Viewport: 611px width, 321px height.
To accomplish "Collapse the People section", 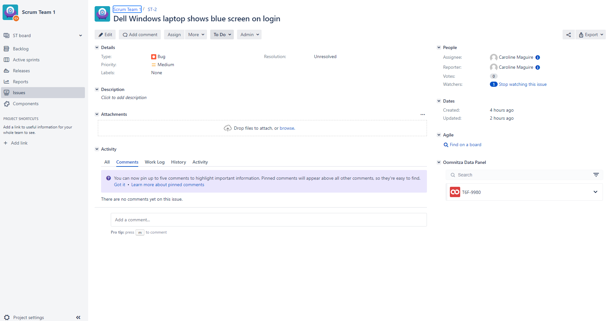I will [x=439, y=47].
